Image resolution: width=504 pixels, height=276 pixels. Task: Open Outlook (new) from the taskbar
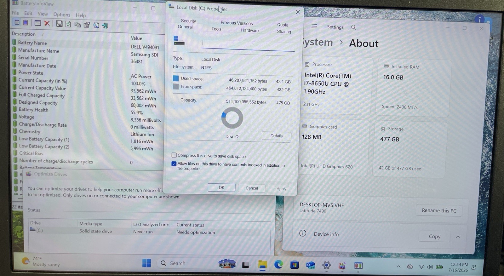click(x=311, y=265)
